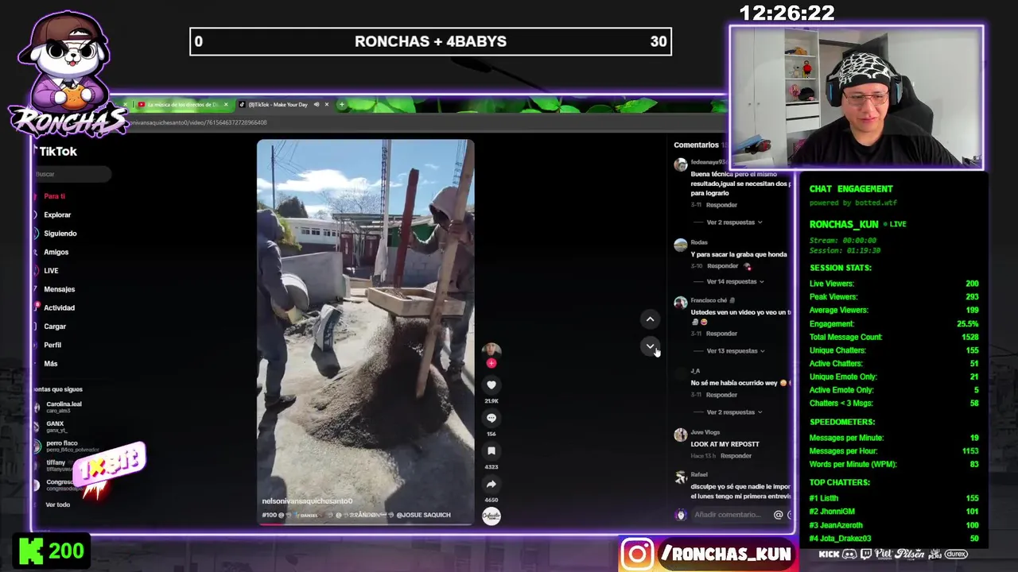1018x572 pixels.
Task: Reply to Francisco ché comment
Action: [x=721, y=334]
